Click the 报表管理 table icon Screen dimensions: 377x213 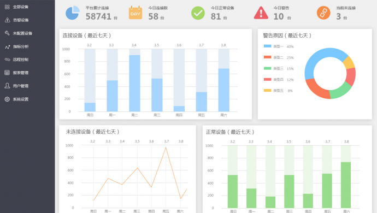pos(7,73)
